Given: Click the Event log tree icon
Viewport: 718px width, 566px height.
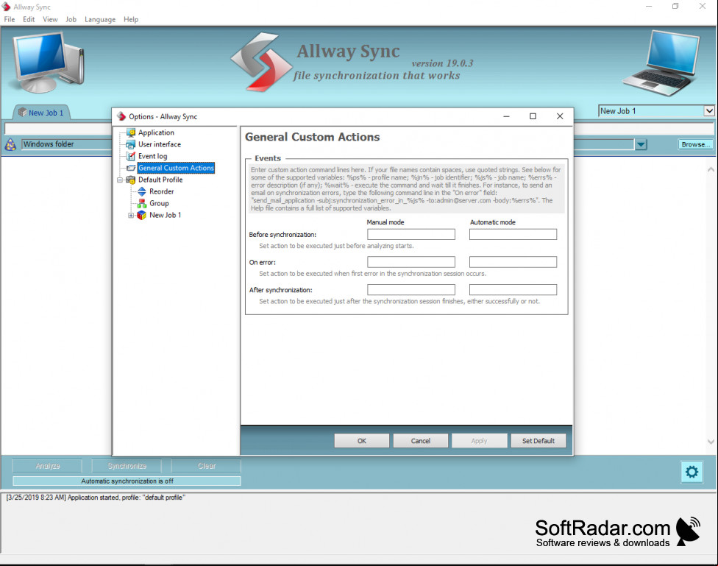Looking at the screenshot, I should pyautogui.click(x=131, y=156).
